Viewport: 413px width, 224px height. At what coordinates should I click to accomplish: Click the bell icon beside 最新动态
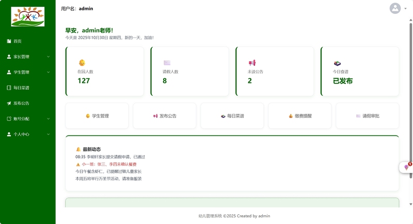78,149
